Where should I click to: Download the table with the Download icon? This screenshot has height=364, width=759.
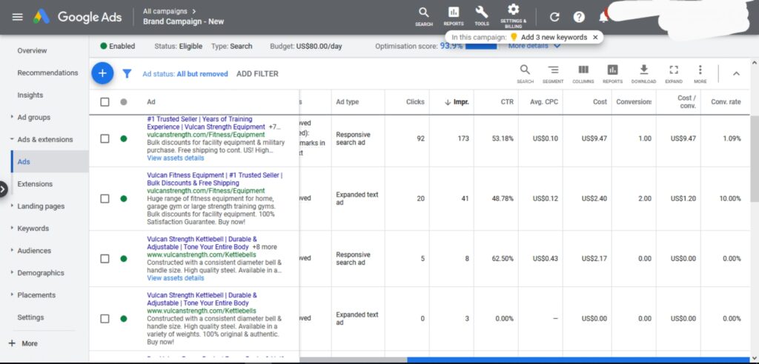click(643, 73)
